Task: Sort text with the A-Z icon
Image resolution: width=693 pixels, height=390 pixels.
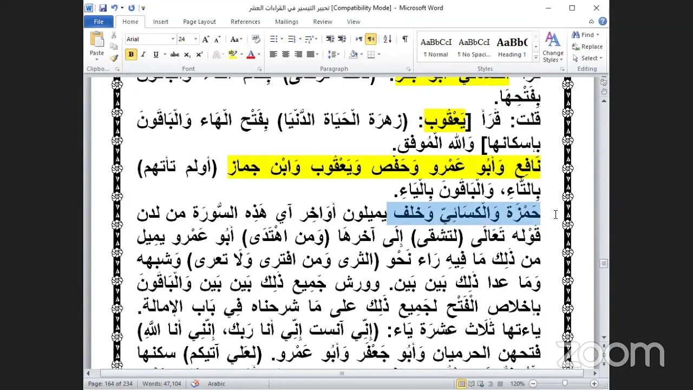Action: point(388,39)
